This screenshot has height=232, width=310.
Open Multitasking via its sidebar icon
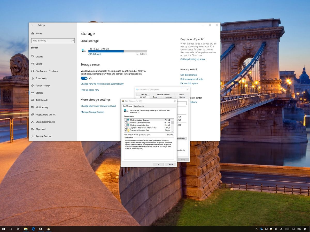coord(33,107)
